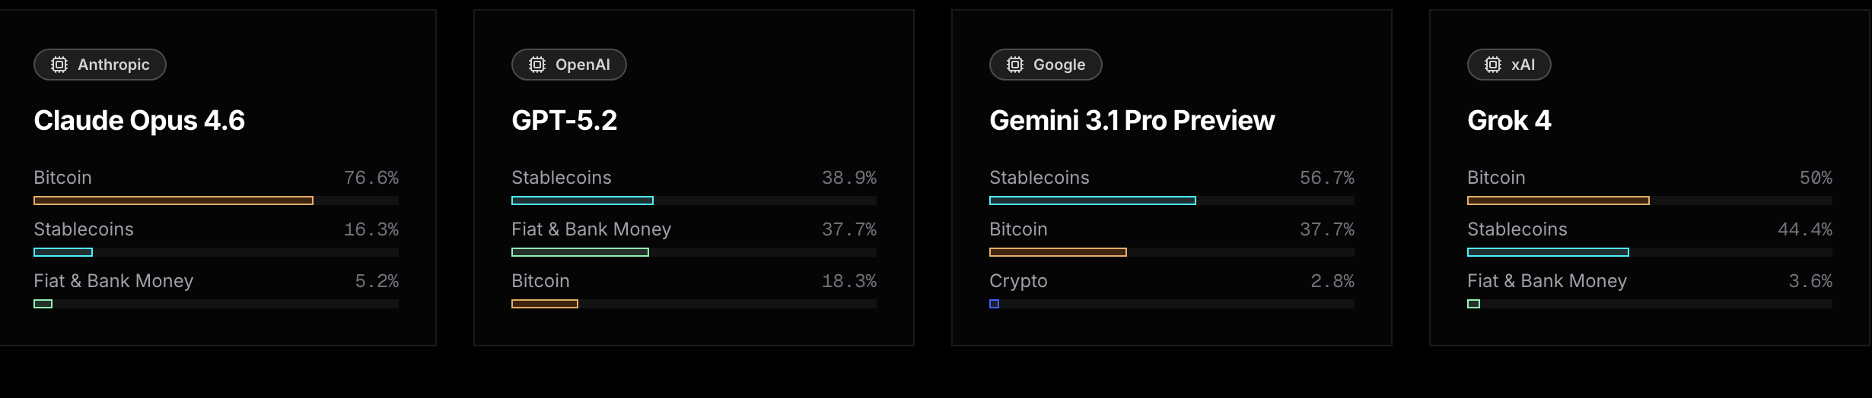Click the Anthropic provider badge
Image resolution: width=1872 pixels, height=398 pixels.
[100, 65]
